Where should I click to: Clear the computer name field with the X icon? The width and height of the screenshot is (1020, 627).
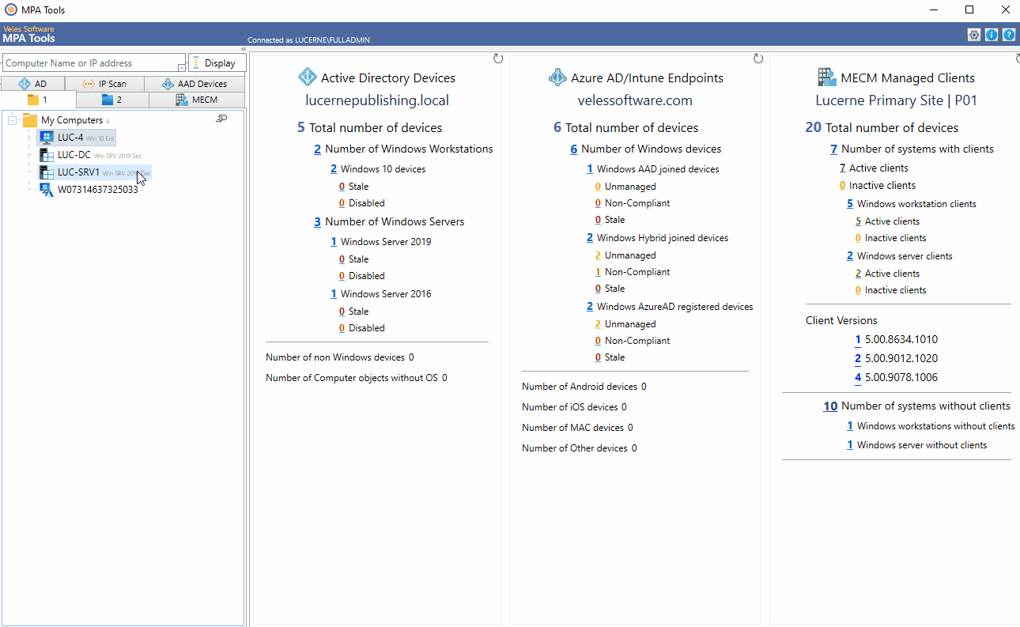[181, 68]
